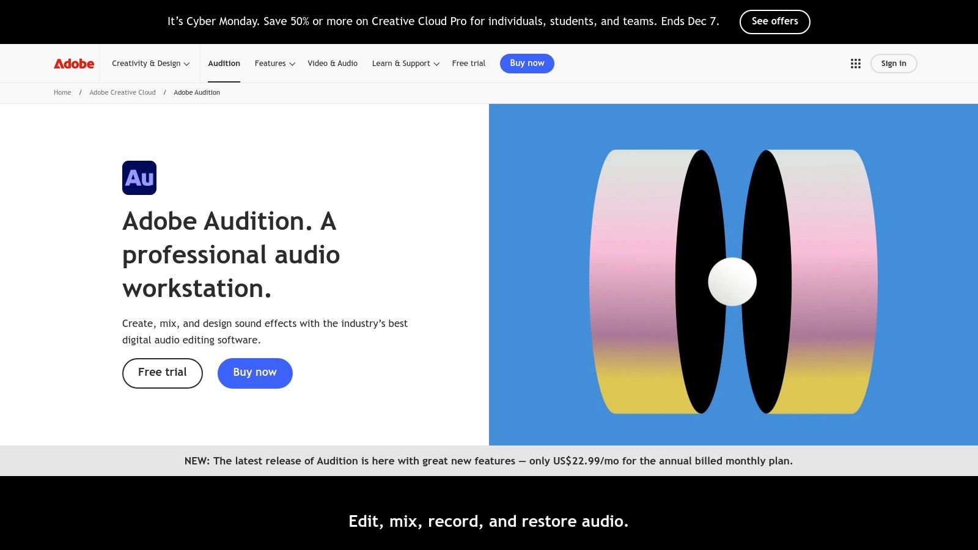Expand the Creativity & Design menu
The width and height of the screenshot is (978, 550).
click(150, 63)
